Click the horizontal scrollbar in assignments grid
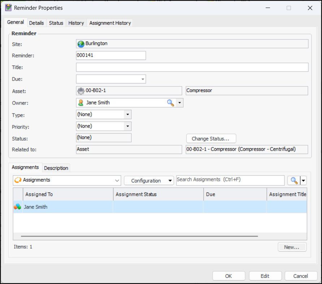This screenshot has width=322, height=284. 139,236
